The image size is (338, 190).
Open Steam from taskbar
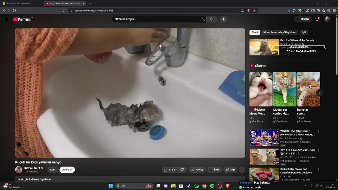point(189,186)
